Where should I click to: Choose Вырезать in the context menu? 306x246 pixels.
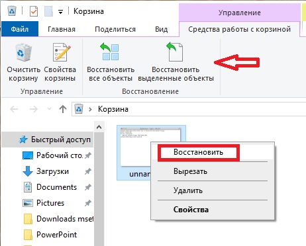click(212, 171)
